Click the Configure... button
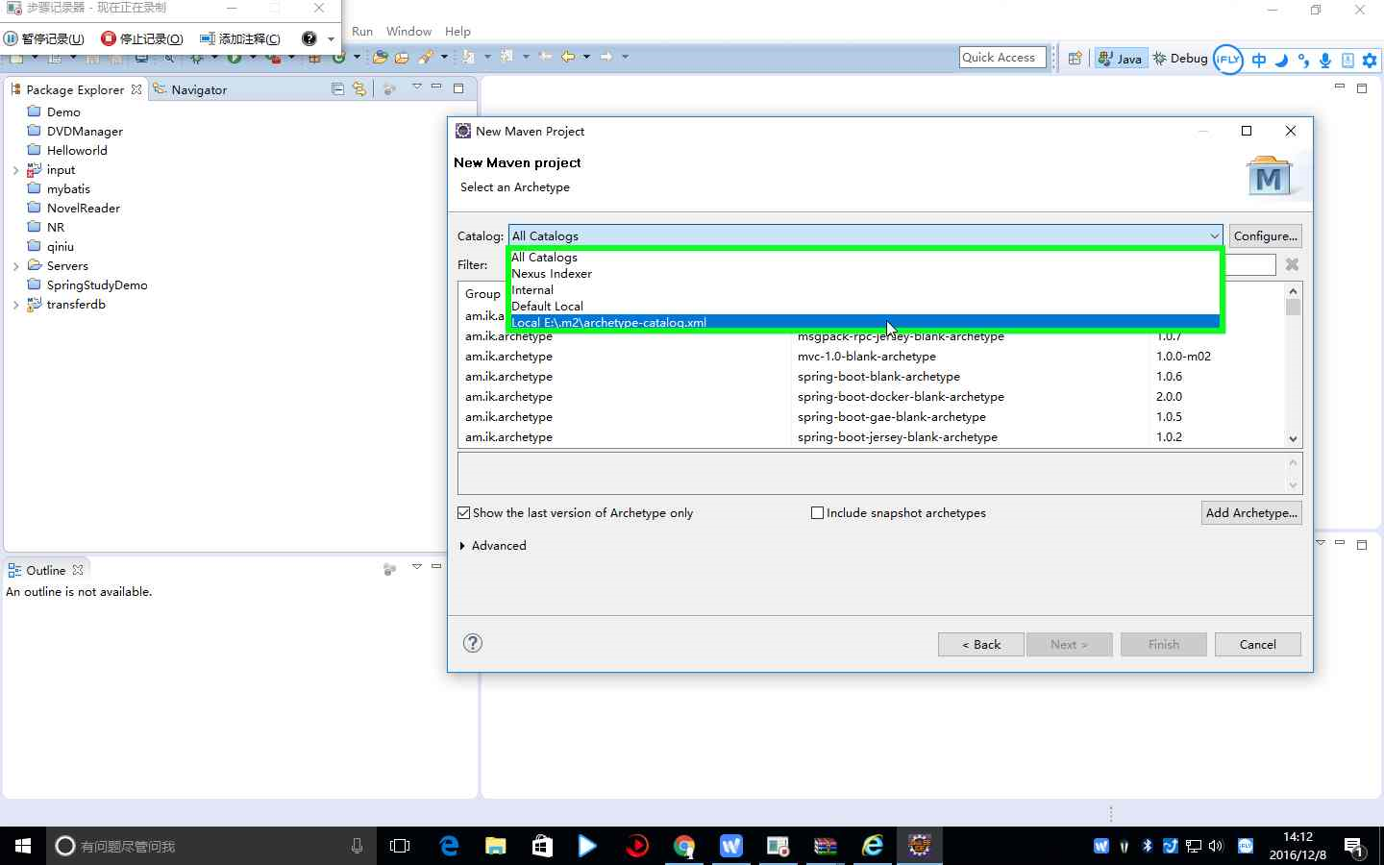The width and height of the screenshot is (1384, 865). [1265, 235]
